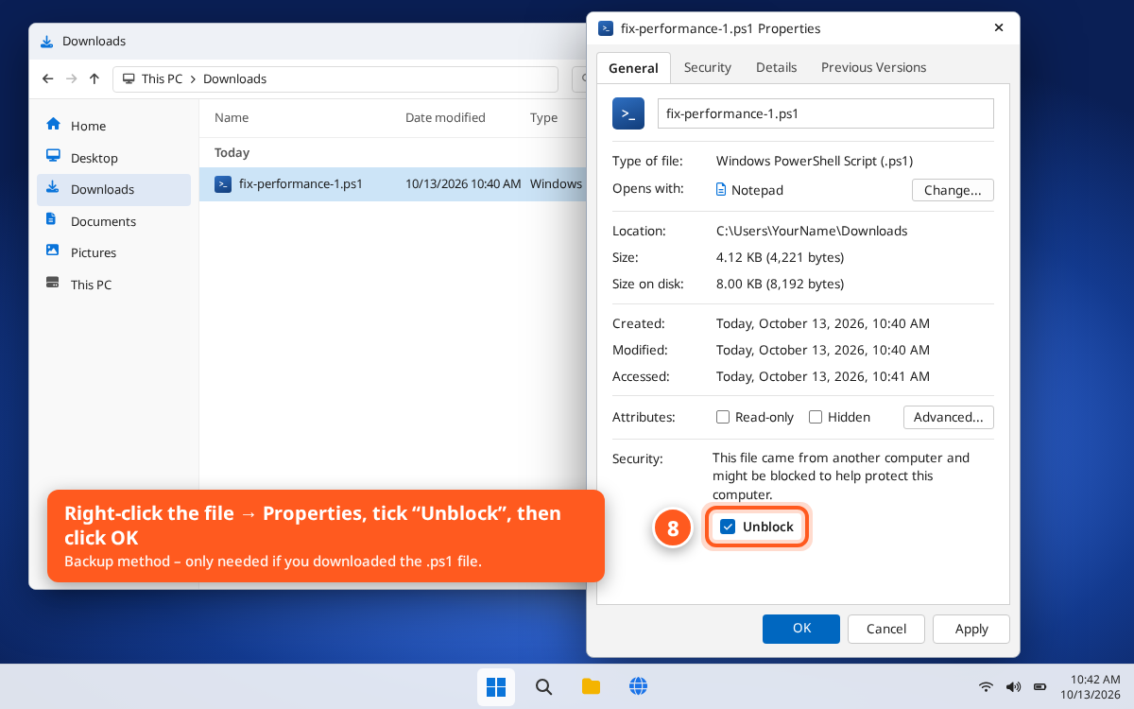Screen dimensions: 1134x709
Task: Open the Change... app chooser
Action: [x=953, y=190]
